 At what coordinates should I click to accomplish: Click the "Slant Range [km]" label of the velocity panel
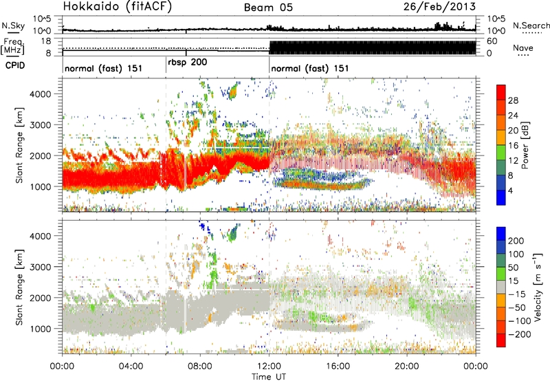pos(20,287)
